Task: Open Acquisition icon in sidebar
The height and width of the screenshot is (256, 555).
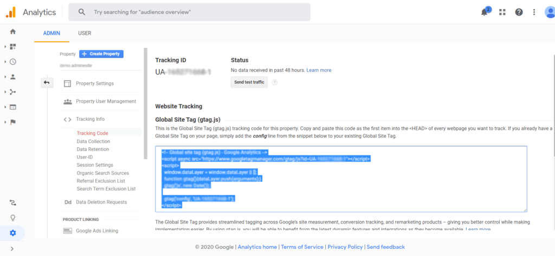Action: pyautogui.click(x=13, y=92)
